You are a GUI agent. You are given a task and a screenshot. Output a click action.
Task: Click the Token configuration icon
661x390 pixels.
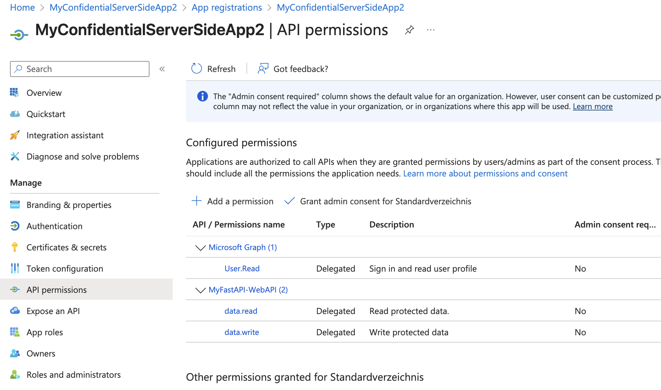click(15, 268)
